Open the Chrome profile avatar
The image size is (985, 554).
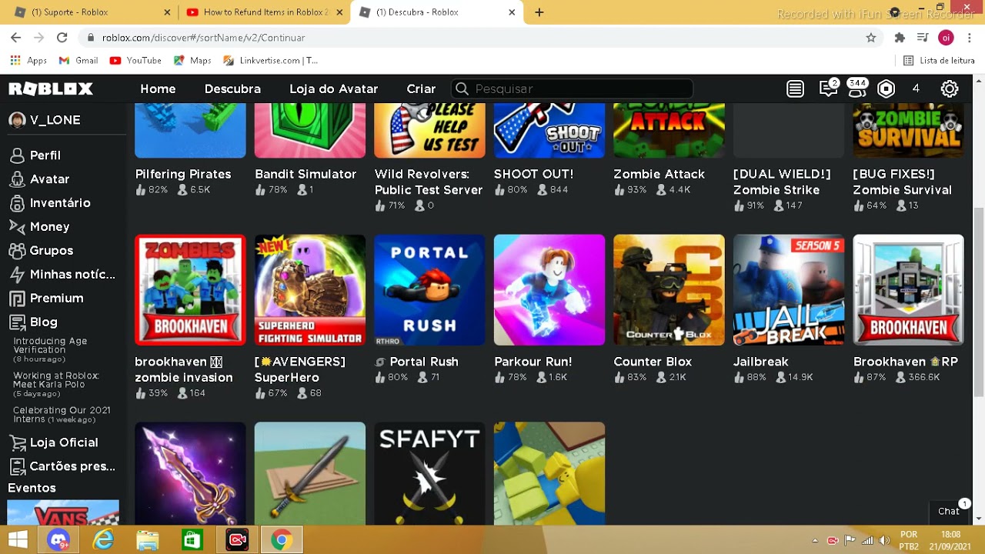tap(946, 38)
